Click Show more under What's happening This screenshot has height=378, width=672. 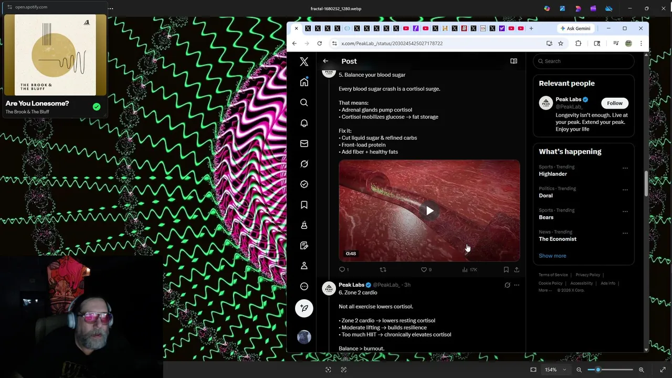click(552, 256)
